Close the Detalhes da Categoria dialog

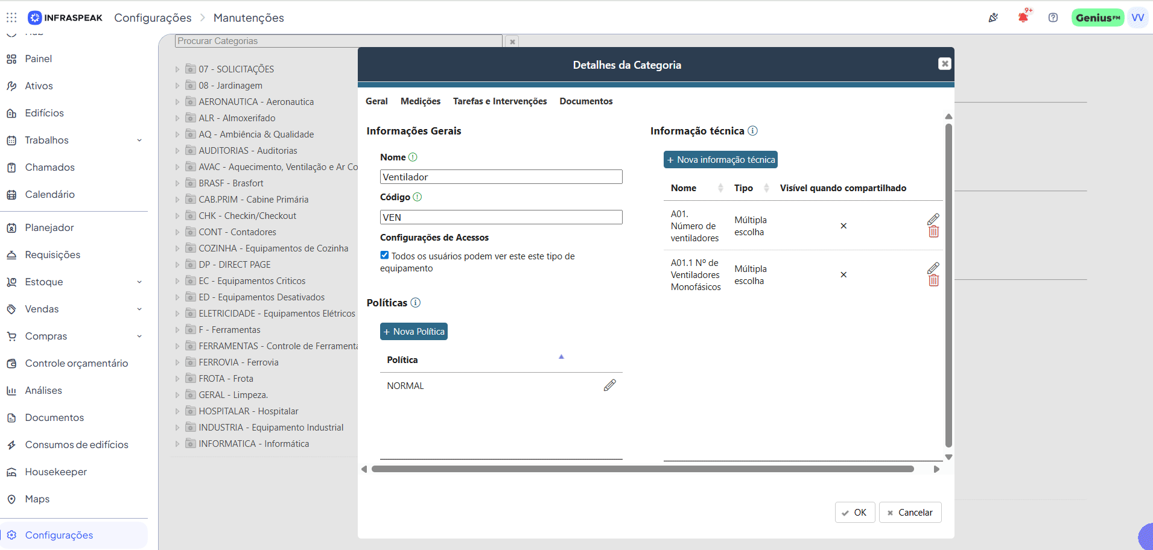(945, 64)
